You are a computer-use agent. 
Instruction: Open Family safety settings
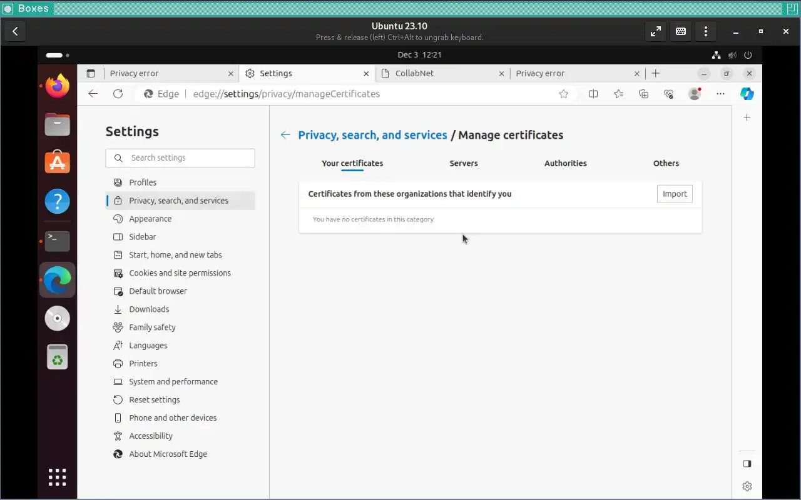[x=180, y=327]
